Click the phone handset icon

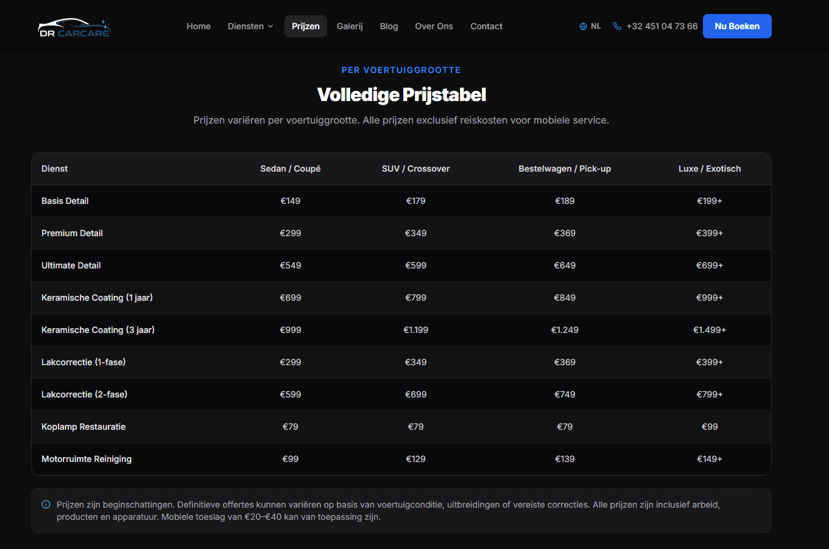point(617,26)
